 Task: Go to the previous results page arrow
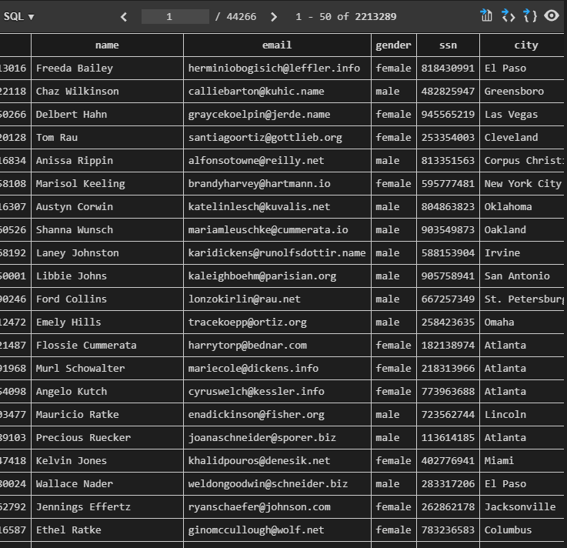pos(124,17)
